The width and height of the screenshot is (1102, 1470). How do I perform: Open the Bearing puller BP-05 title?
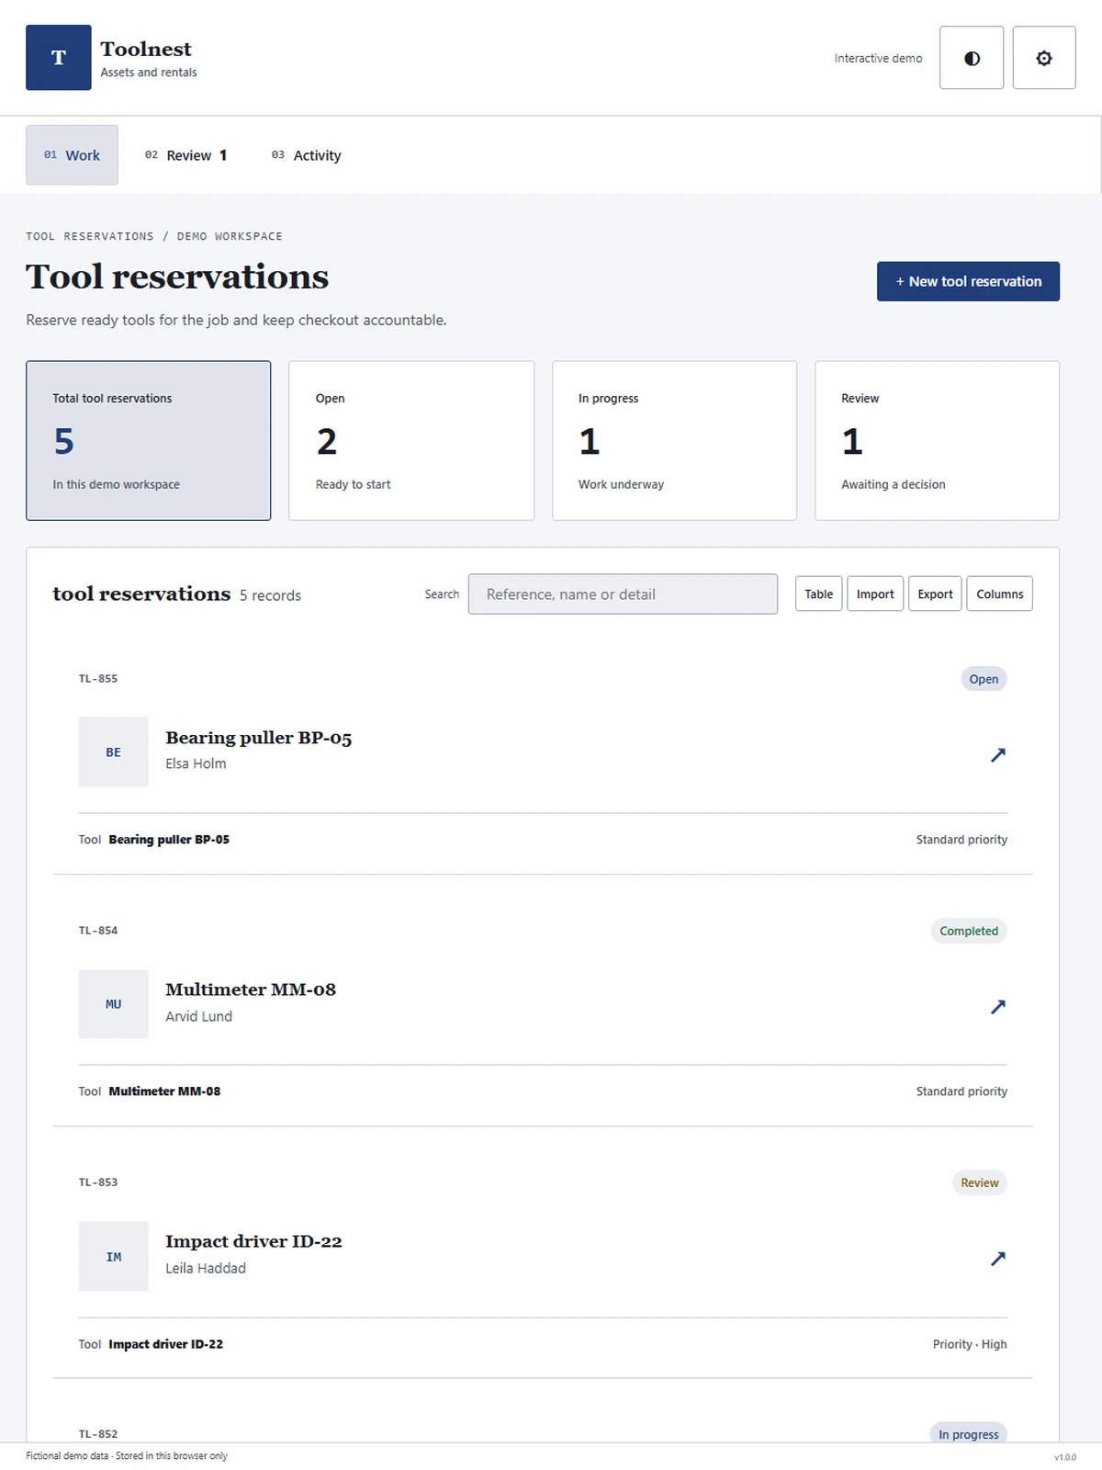(x=258, y=738)
